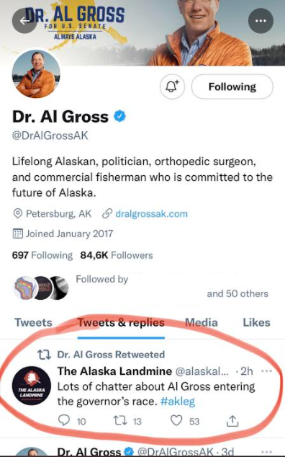The height and width of the screenshot is (457, 285).
Task: View the 697 Following list
Action: point(42,255)
